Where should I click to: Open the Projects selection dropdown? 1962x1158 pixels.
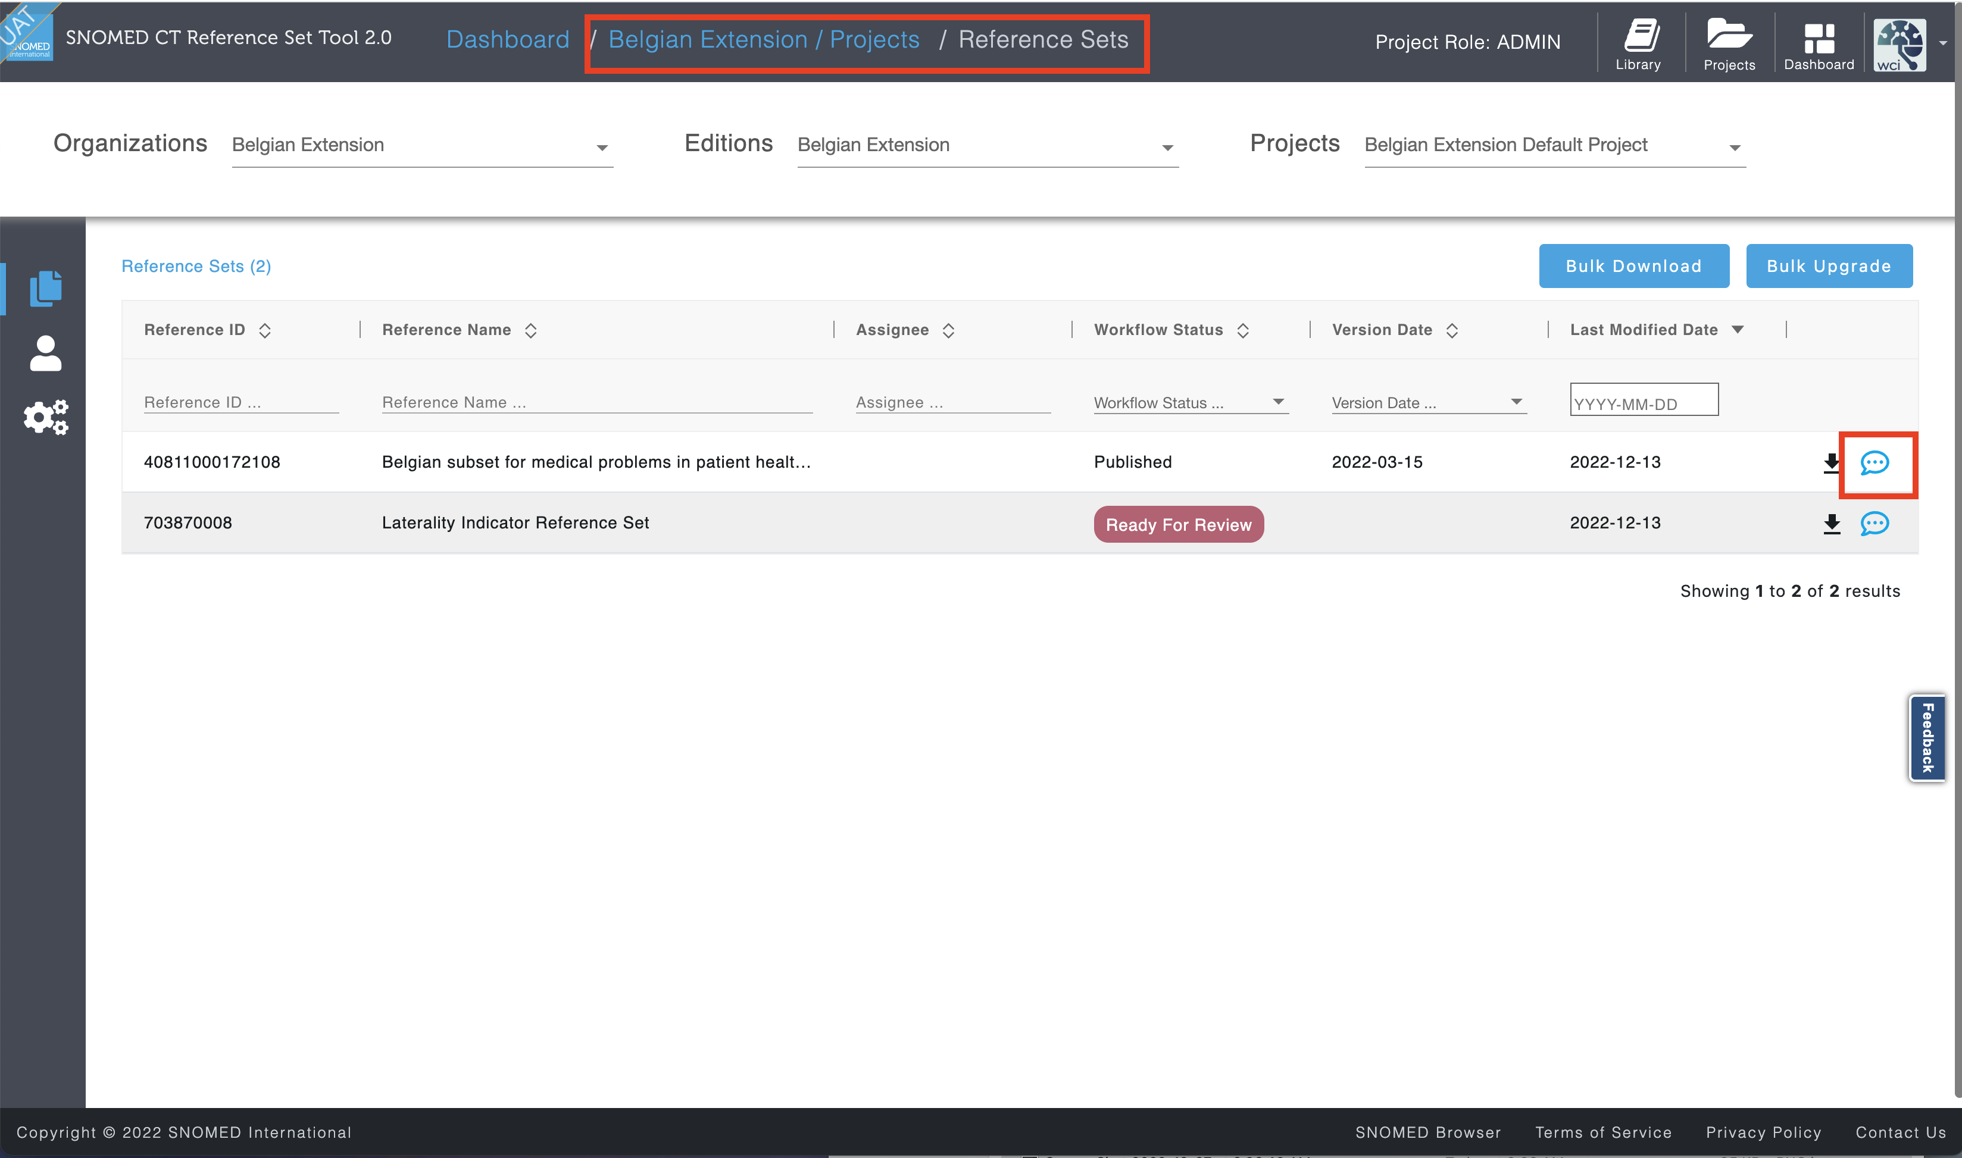[x=1555, y=146]
